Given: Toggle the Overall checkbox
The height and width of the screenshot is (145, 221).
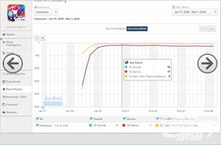Looking at the screenshot, I should pyautogui.click(x=91, y=119).
